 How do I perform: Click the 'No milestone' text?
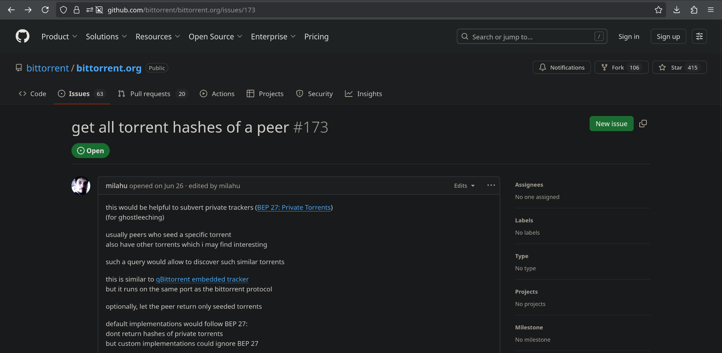click(x=532, y=339)
